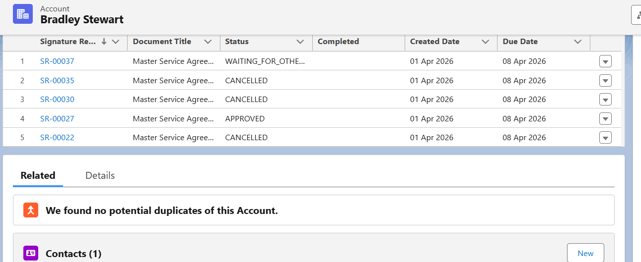Open signature request SR-00037
The height and width of the screenshot is (262, 641).
pyautogui.click(x=57, y=61)
